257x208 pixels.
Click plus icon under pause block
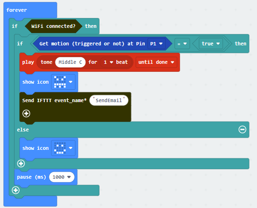[x=16, y=190]
